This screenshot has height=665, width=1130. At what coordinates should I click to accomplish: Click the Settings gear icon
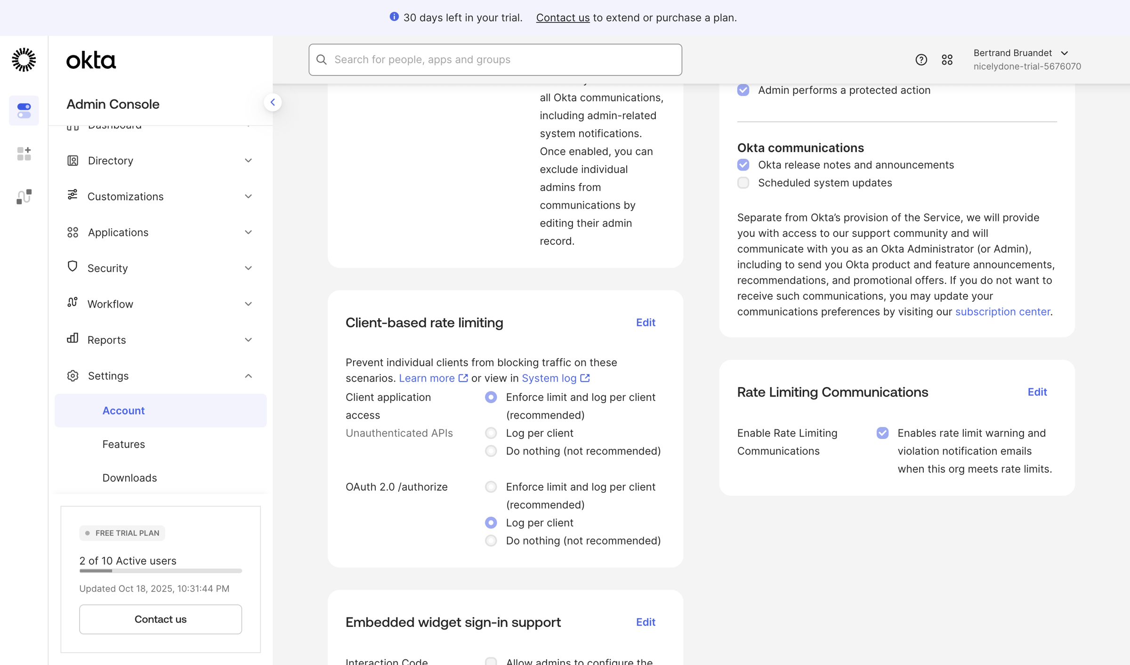73,376
